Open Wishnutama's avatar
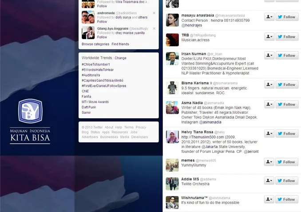This screenshot has width=301, height=212. [172, 202]
